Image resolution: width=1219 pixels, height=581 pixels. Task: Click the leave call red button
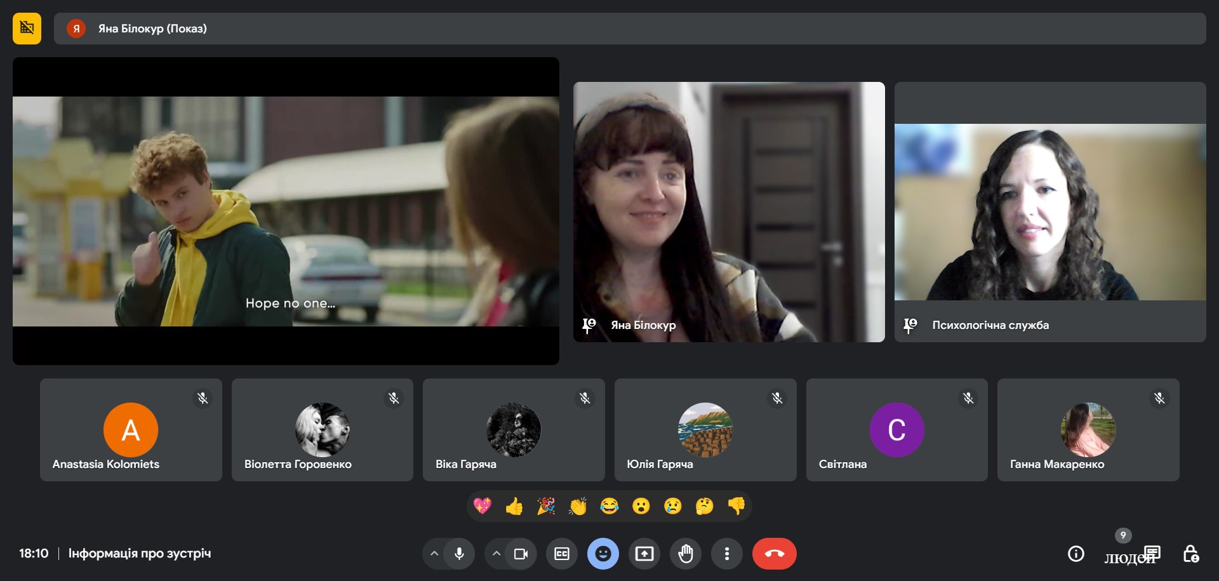pos(774,554)
